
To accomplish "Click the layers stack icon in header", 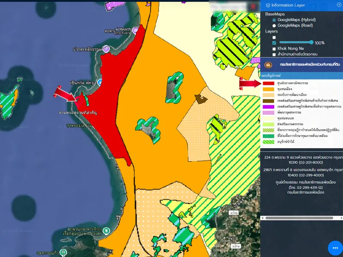I will tap(268, 5).
